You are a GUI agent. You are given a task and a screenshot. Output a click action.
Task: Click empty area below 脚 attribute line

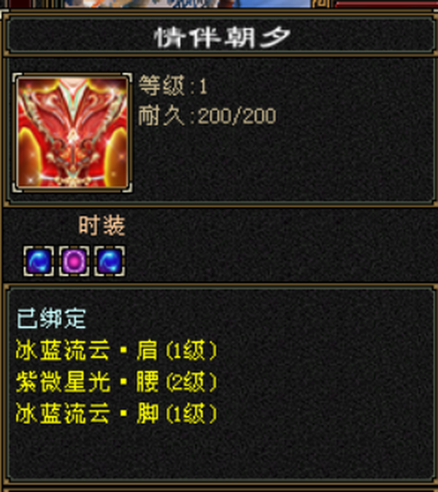tap(219, 452)
